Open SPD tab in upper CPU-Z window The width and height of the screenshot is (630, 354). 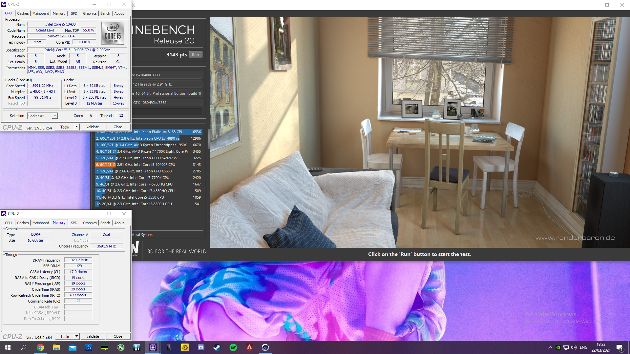(x=74, y=13)
